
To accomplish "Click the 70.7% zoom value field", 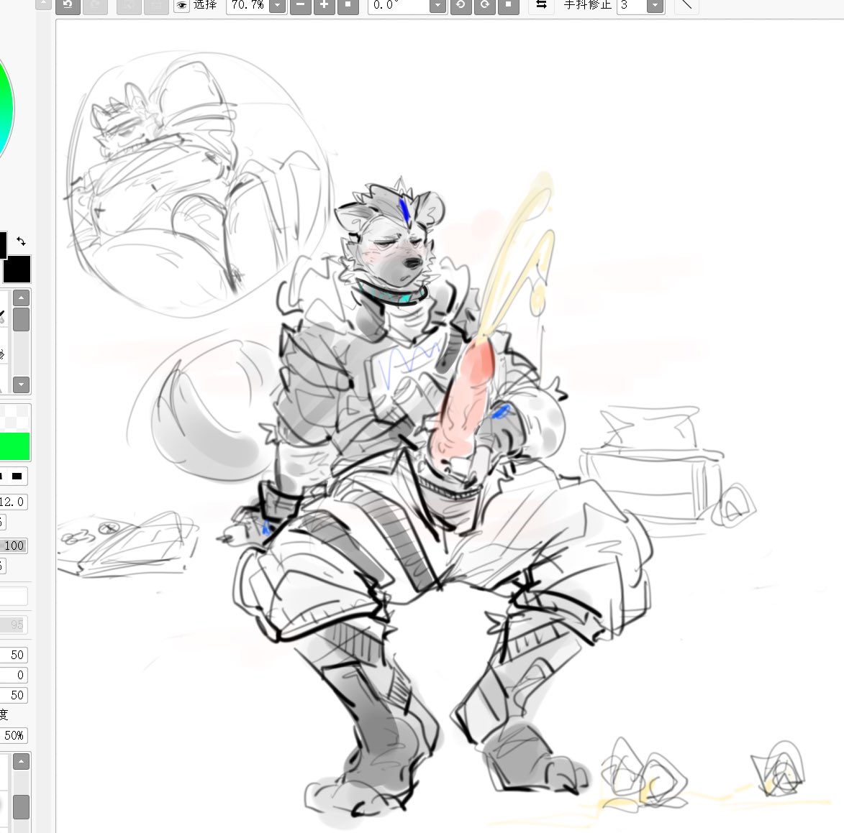I will pyautogui.click(x=247, y=5).
